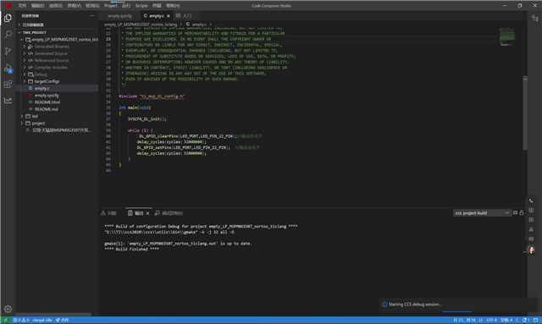Click the C language mode indicator
This screenshot has height=324, width=542.
517,321
